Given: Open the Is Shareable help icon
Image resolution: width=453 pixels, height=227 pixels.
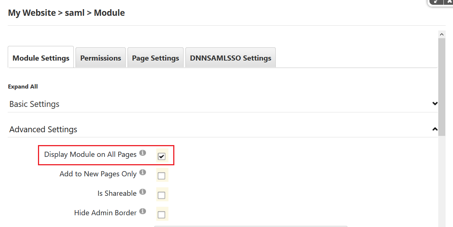Looking at the screenshot, I should point(143,192).
